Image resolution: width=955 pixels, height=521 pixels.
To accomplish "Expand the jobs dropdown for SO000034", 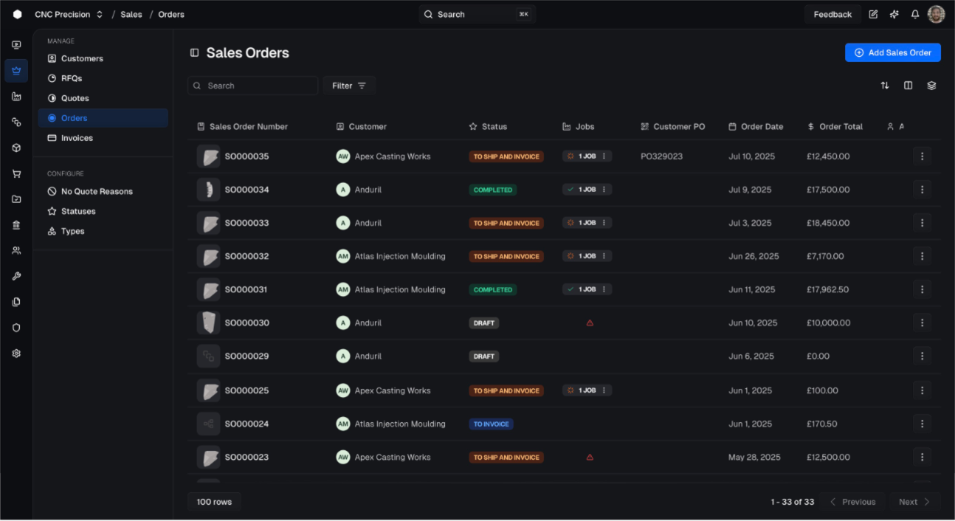I will (606, 189).
